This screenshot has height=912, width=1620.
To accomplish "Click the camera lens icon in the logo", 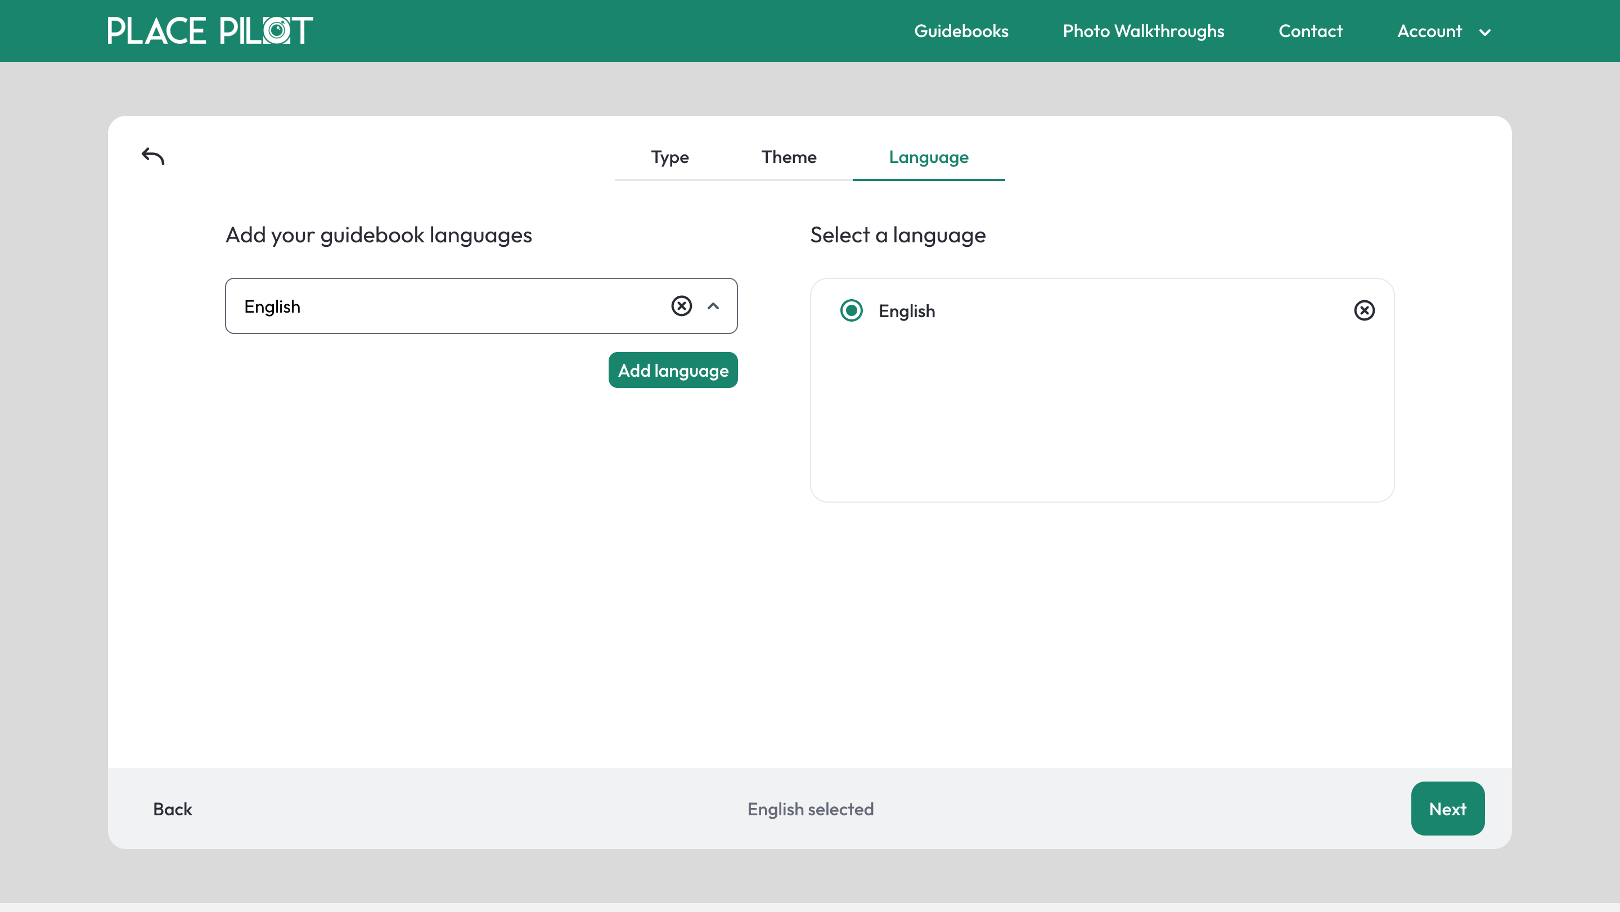I will (278, 30).
